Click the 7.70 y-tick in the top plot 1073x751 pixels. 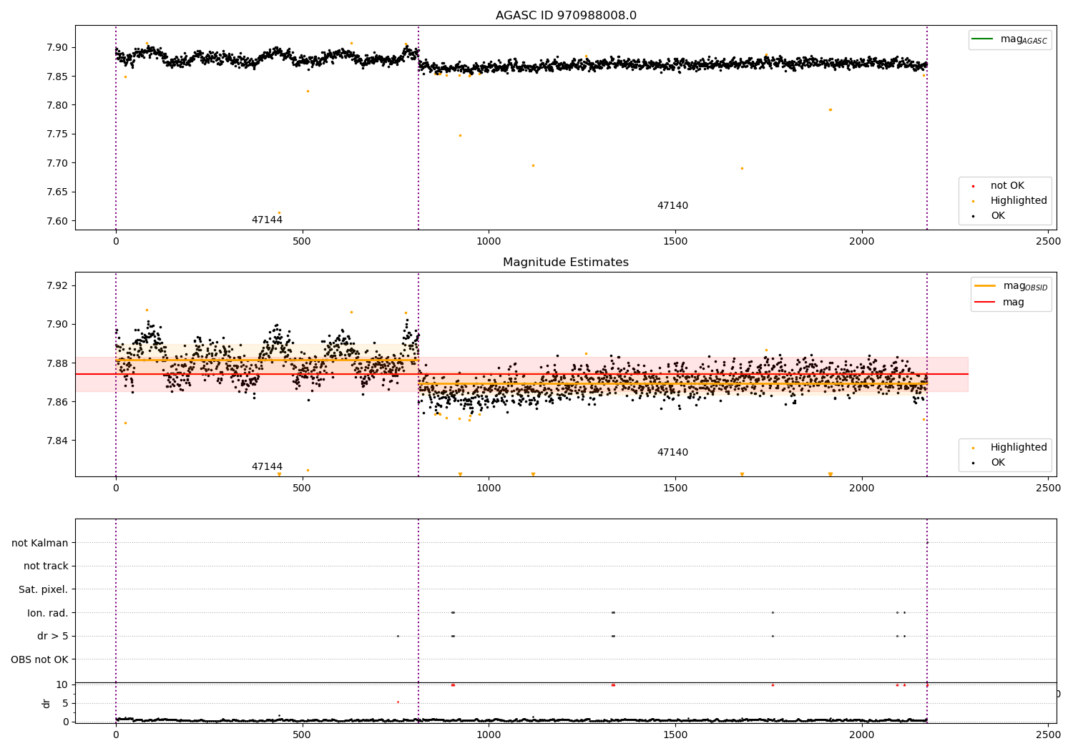pos(57,163)
